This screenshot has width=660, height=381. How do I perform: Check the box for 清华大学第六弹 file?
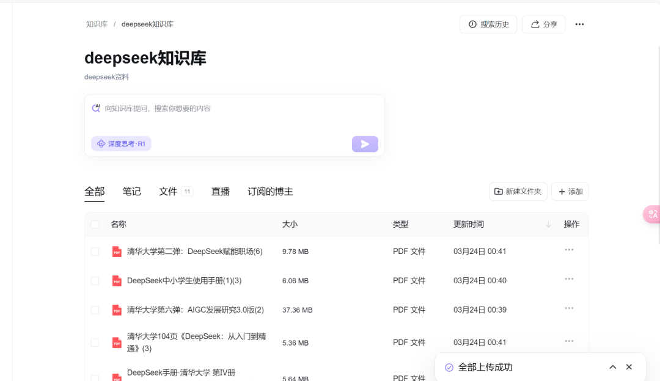click(95, 310)
